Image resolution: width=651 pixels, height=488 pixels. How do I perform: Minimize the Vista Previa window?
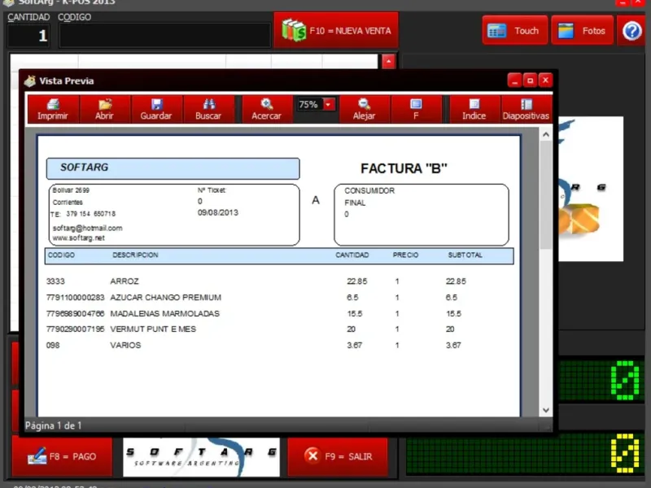click(x=514, y=80)
